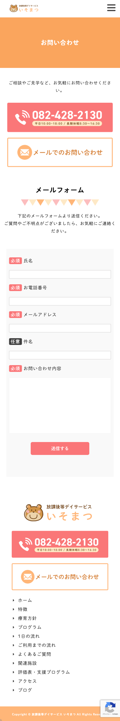Submit the form with 送信する button
120x721 pixels.
click(60, 448)
